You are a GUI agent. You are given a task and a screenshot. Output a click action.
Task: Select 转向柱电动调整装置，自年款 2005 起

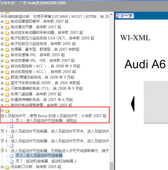tap(41, 105)
